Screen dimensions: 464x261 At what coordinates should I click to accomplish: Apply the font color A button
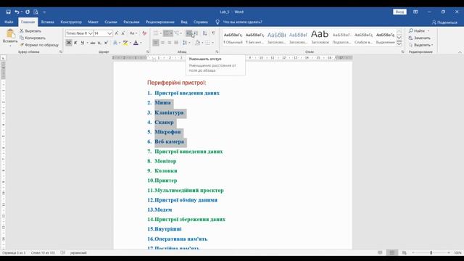point(136,43)
